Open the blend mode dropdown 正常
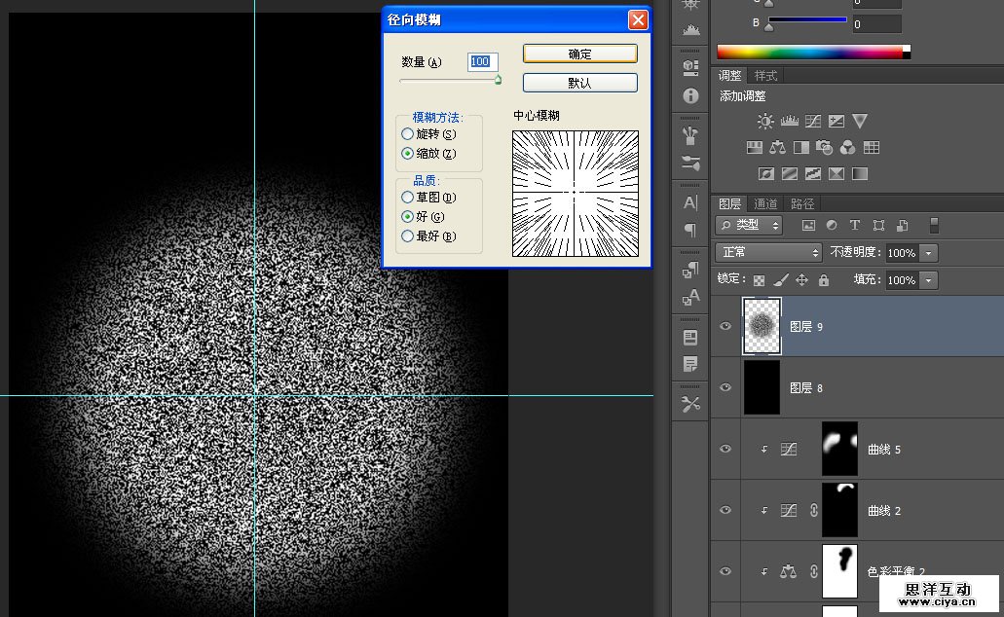This screenshot has width=1004, height=617. (x=769, y=253)
